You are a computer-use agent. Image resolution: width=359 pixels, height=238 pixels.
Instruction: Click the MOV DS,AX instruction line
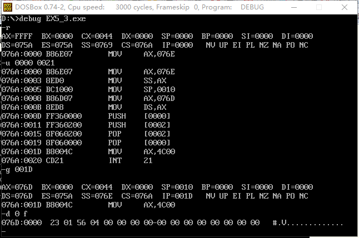pos(84,107)
